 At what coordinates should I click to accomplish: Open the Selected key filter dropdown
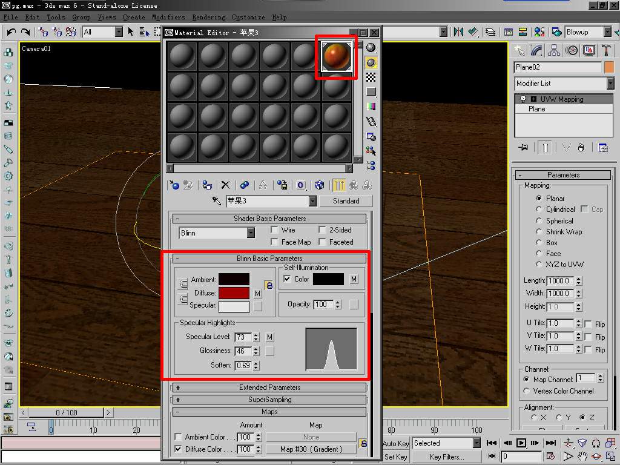tap(477, 443)
